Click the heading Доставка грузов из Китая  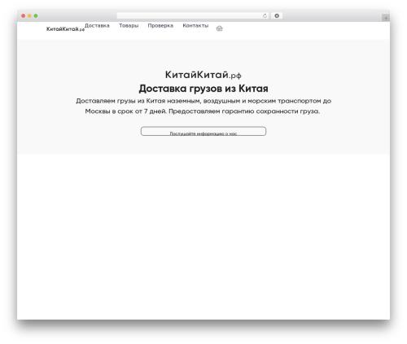203,89
